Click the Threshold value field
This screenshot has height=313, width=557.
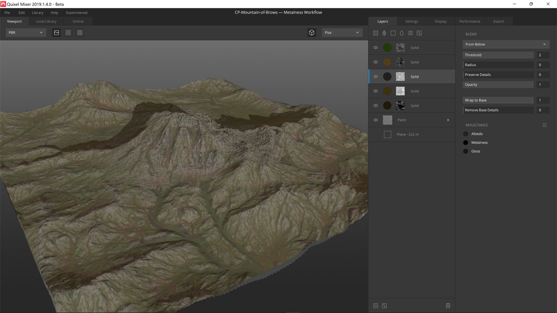[x=543, y=55]
